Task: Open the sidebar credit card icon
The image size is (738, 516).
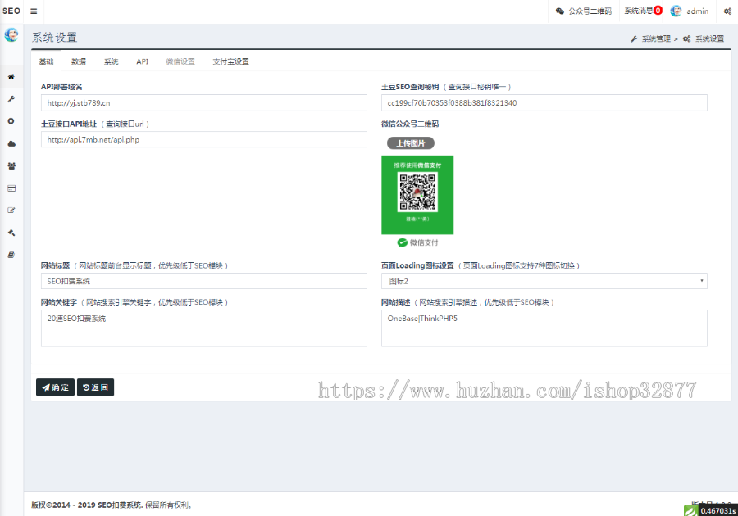Action: tap(11, 188)
